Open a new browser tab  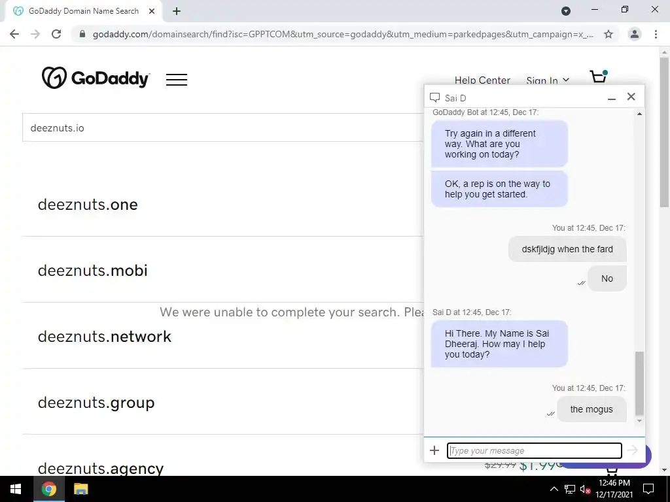pyautogui.click(x=177, y=11)
